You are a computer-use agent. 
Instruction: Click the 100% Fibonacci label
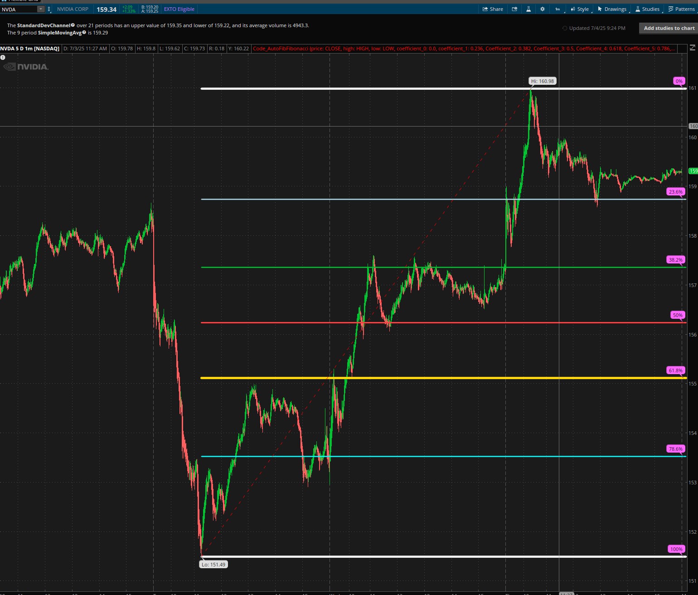676,549
